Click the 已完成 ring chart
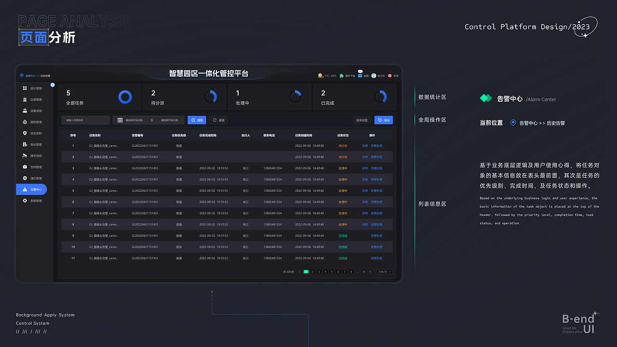The width and height of the screenshot is (617, 347). click(x=380, y=97)
